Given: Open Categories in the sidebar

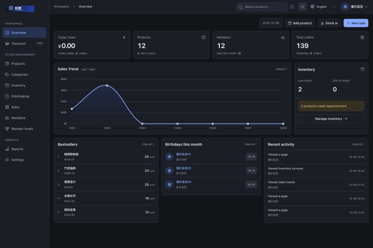Looking at the screenshot, I should pos(24,75).
